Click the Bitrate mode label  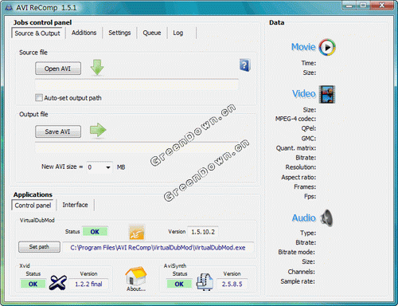[296, 252]
